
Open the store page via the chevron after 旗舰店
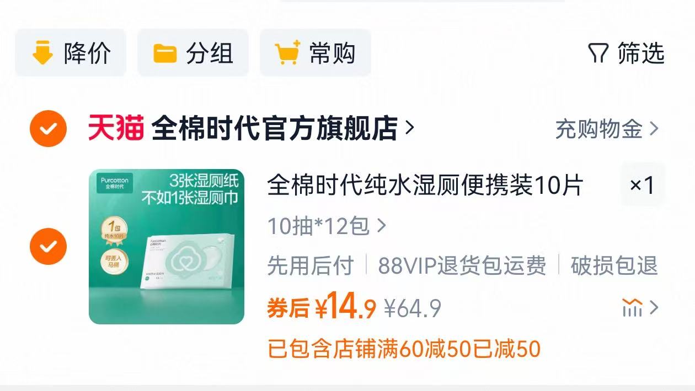pyautogui.click(x=409, y=128)
